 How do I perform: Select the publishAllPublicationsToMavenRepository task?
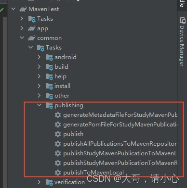(x=120, y=144)
